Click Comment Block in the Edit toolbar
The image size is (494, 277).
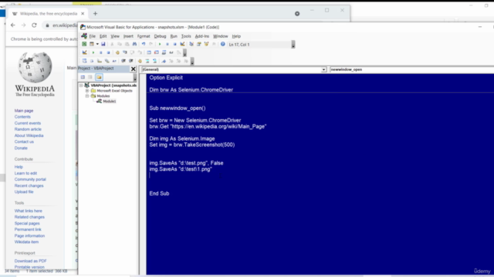point(147,61)
